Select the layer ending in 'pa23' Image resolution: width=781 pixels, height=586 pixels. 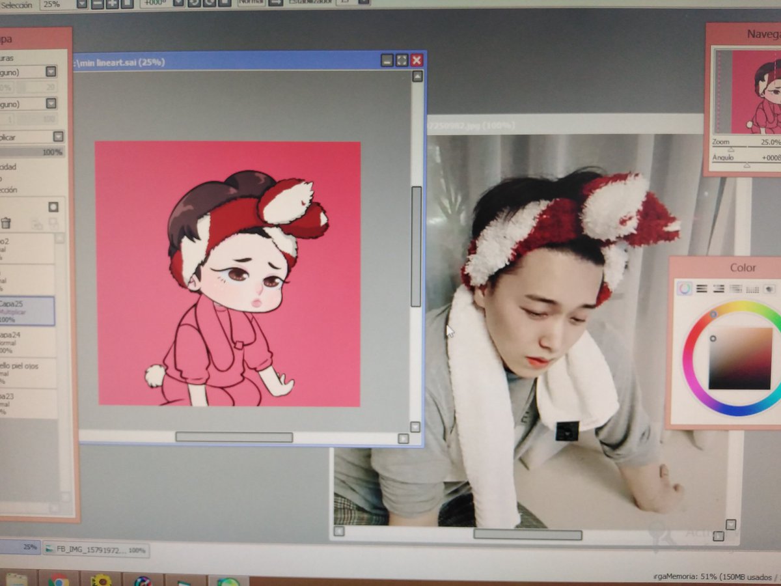click(x=27, y=404)
